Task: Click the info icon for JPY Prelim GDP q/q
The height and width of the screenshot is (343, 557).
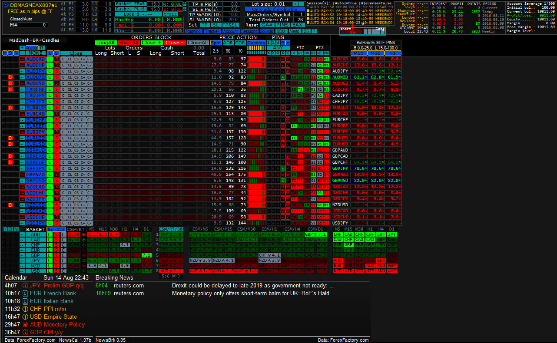Action: click(25, 285)
